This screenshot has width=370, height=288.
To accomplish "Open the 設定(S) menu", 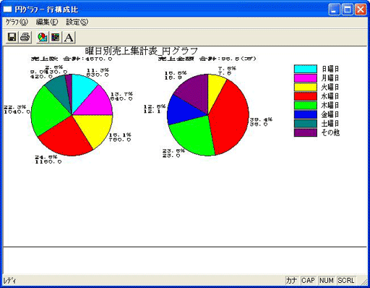I will 77,22.
